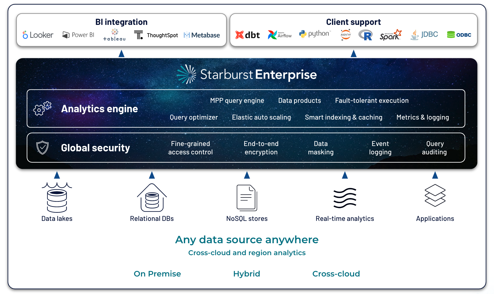
Task: Click the Data lakes database icon
Action: (57, 198)
